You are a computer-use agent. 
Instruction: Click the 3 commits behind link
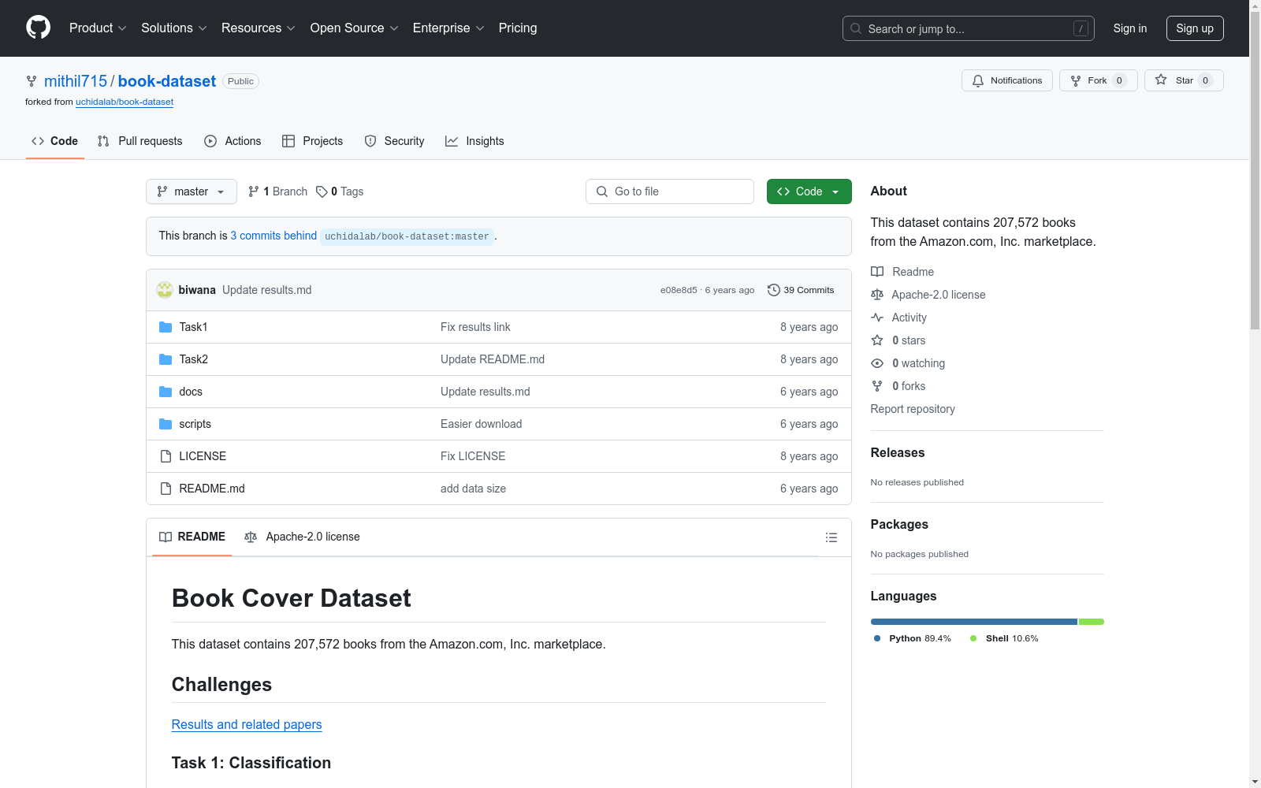(x=273, y=236)
